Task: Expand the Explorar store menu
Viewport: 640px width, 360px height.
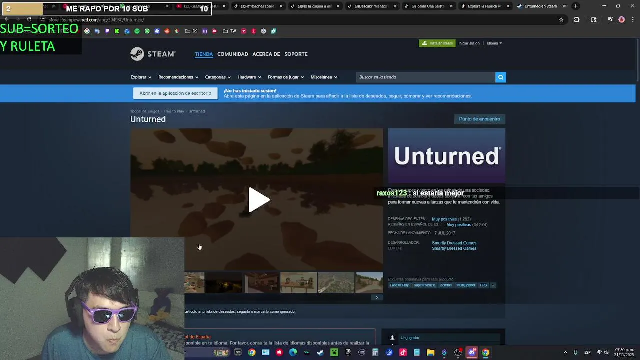Action: (x=141, y=77)
